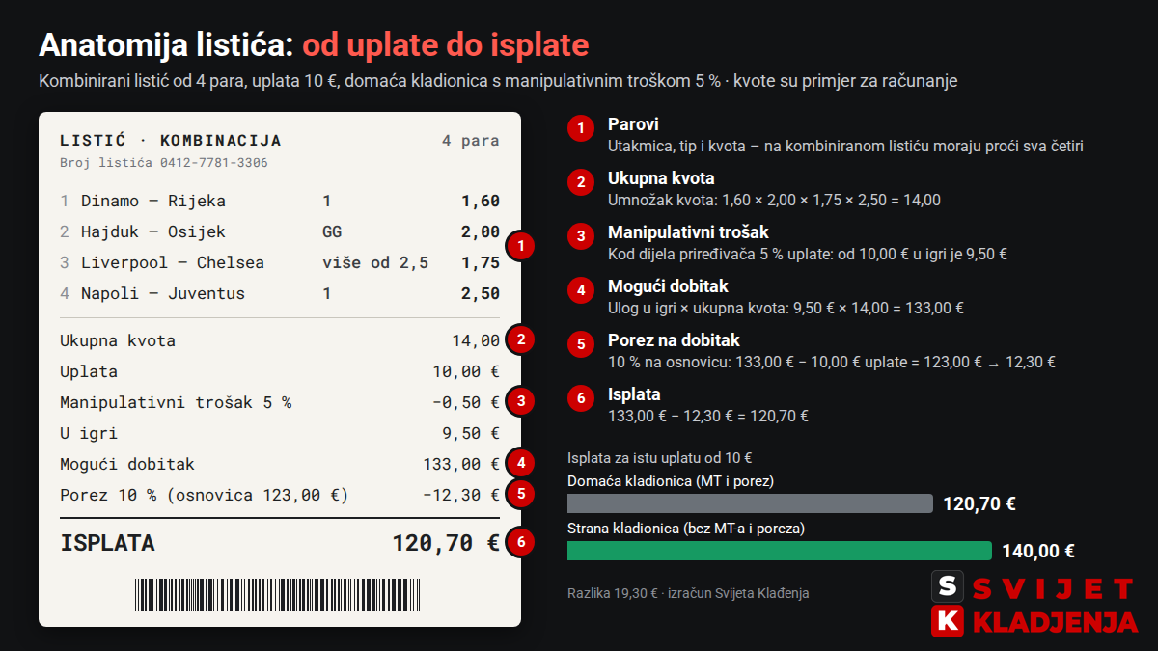Click the fee amount "-0,50 €"

click(x=466, y=402)
